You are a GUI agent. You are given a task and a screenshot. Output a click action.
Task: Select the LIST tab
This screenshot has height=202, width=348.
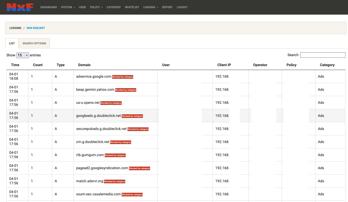coord(12,43)
